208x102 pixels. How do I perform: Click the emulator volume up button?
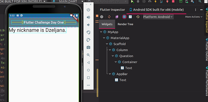(88, 17)
